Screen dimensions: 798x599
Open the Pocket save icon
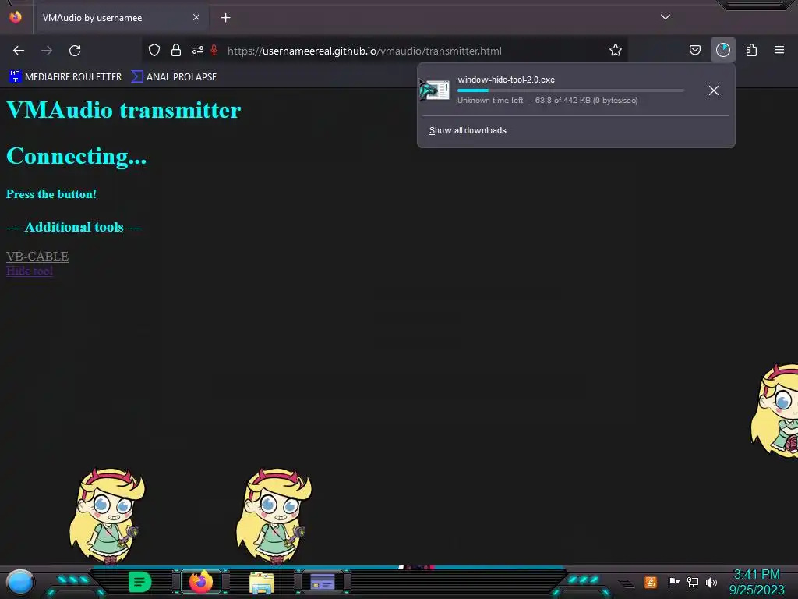tap(694, 50)
